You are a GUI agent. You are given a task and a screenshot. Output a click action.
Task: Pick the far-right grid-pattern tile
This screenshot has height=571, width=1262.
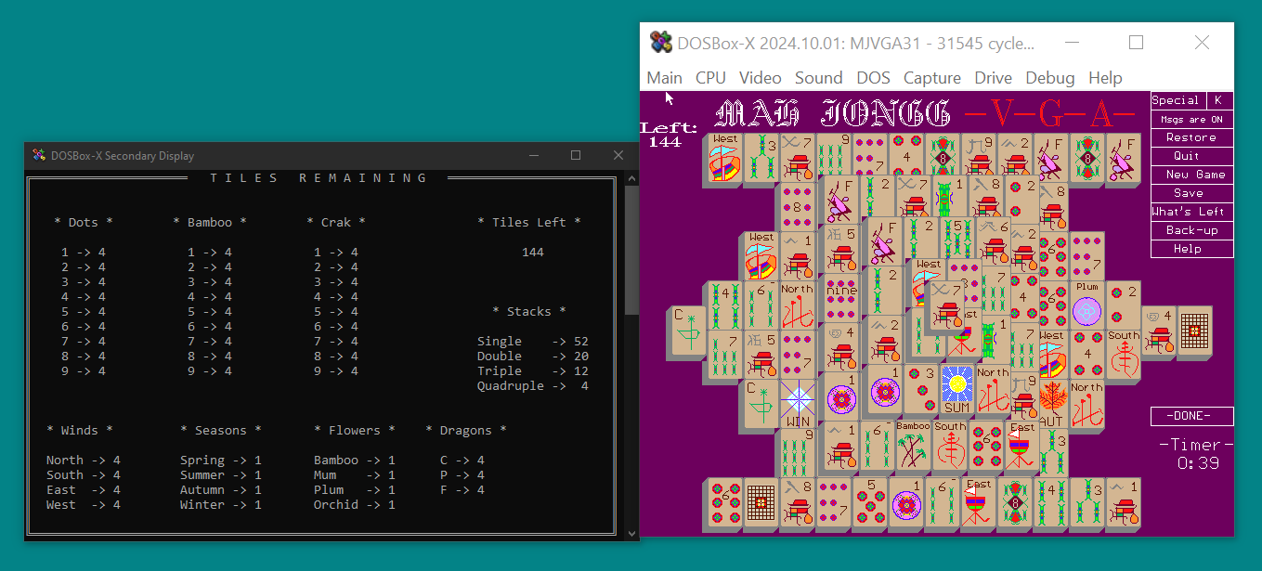(1196, 331)
